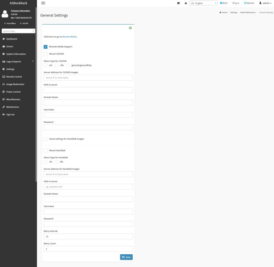The width and height of the screenshot is (274, 267).
Task: Toggle the hamburger sidebar menu icon
Action: click(x=43, y=3)
